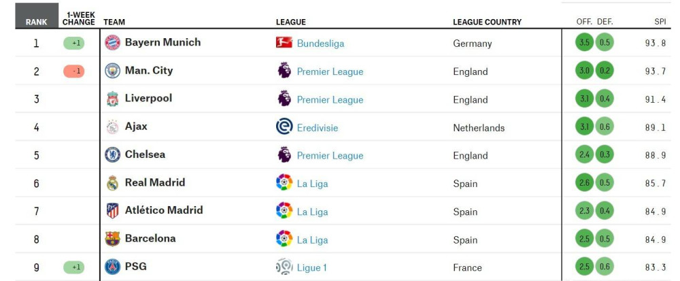
Task: Open Real Madrid's La Liga link
Action: [x=312, y=184]
